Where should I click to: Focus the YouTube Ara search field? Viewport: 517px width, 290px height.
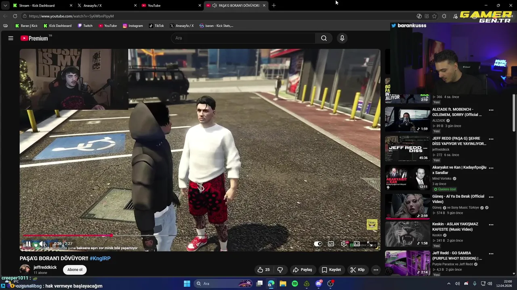coord(243,38)
